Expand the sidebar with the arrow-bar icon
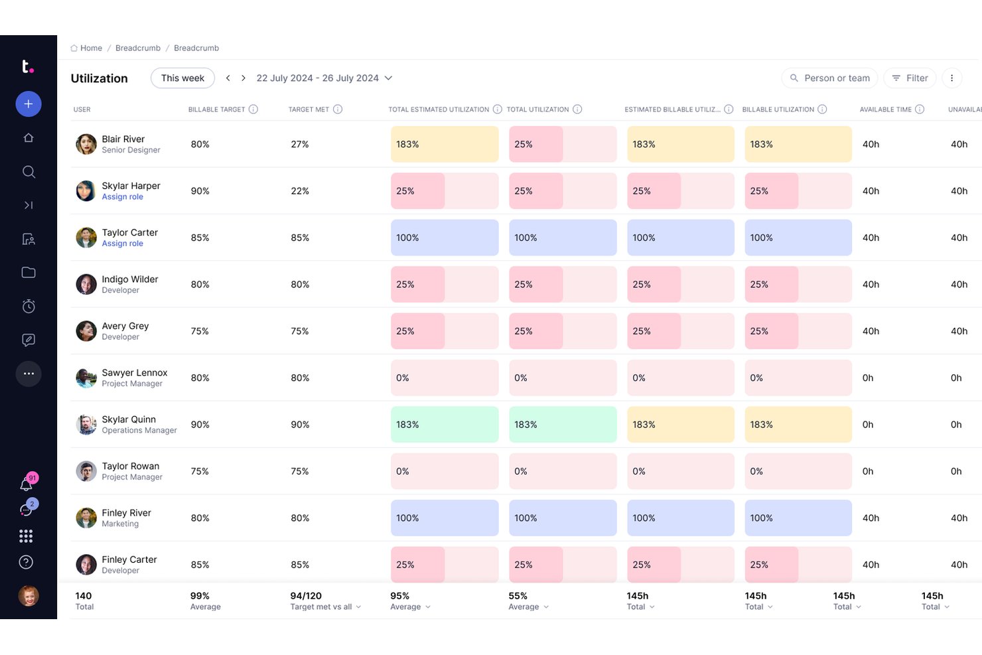 (29, 205)
